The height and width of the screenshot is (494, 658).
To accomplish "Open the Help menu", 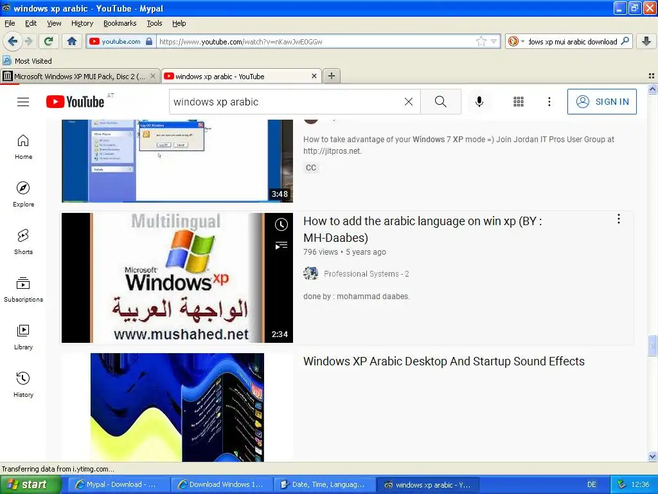I will point(179,23).
